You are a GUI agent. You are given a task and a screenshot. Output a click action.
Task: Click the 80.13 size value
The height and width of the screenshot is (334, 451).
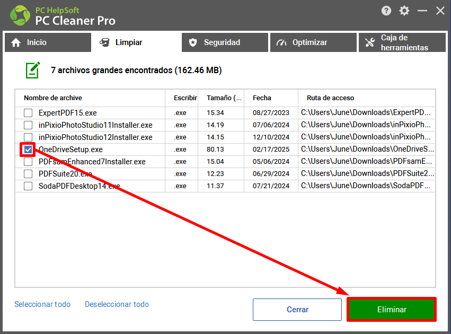point(215,150)
